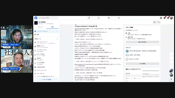Open the グループルール label in sidebar

click(40, 73)
